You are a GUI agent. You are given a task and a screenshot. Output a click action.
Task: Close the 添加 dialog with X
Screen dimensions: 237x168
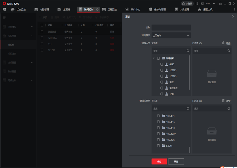(233, 16)
